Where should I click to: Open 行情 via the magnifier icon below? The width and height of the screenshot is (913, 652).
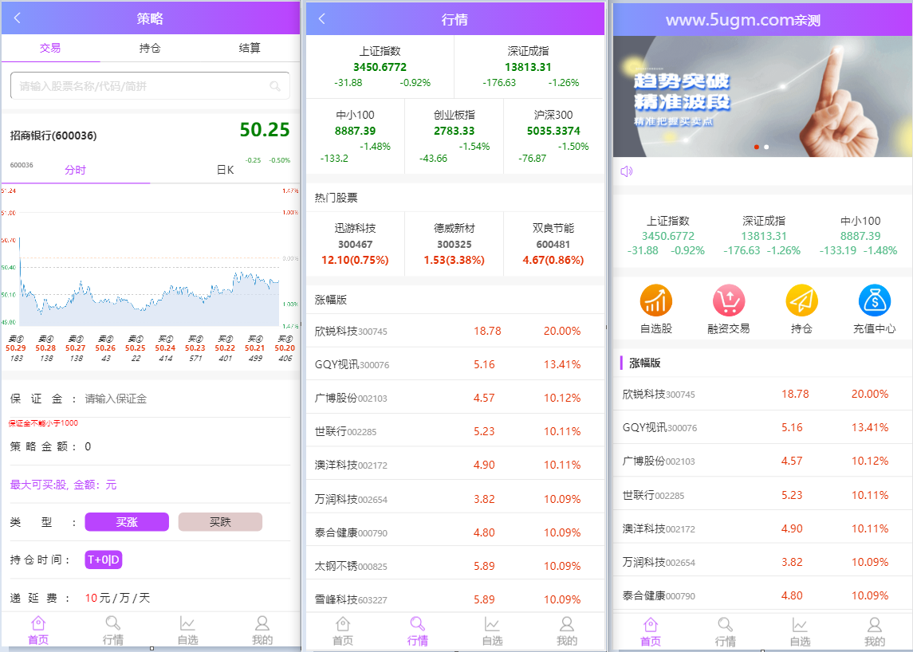coord(726,630)
